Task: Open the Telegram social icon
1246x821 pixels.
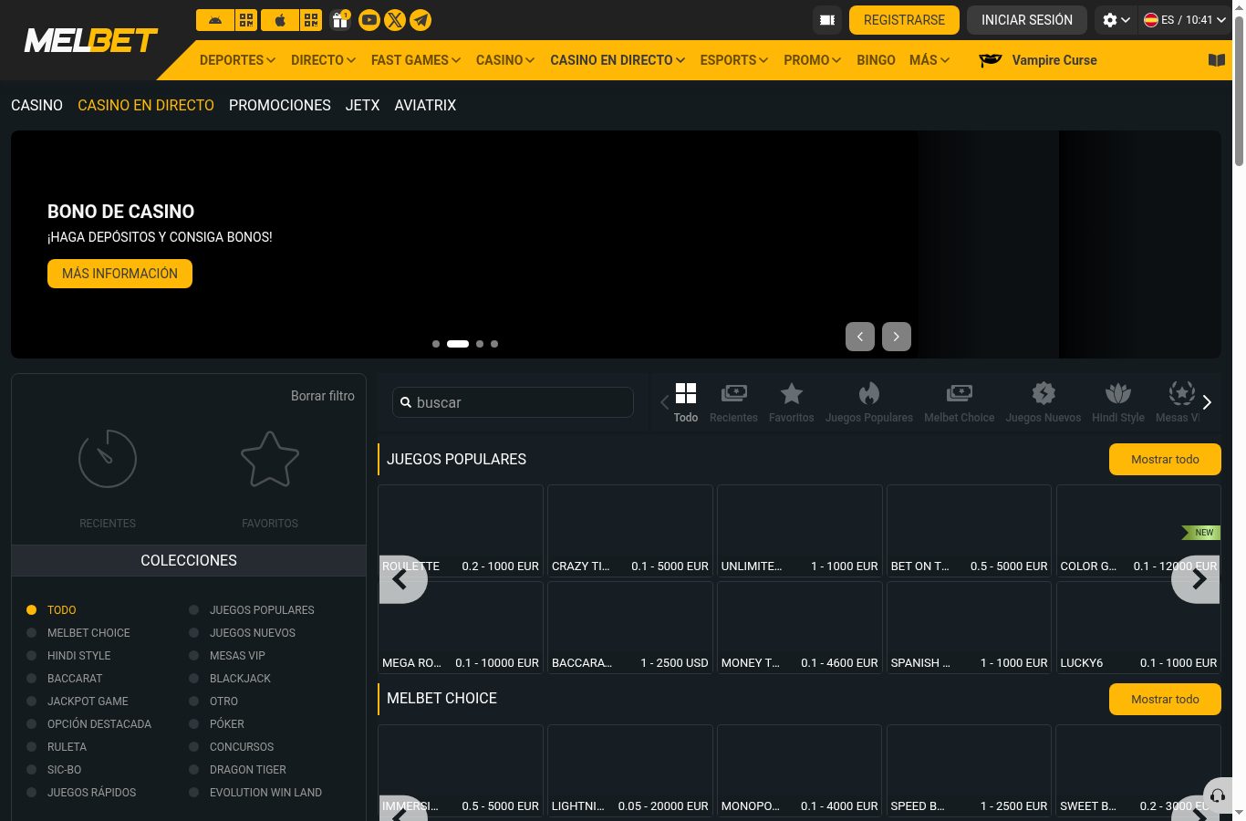Action: coord(421,19)
